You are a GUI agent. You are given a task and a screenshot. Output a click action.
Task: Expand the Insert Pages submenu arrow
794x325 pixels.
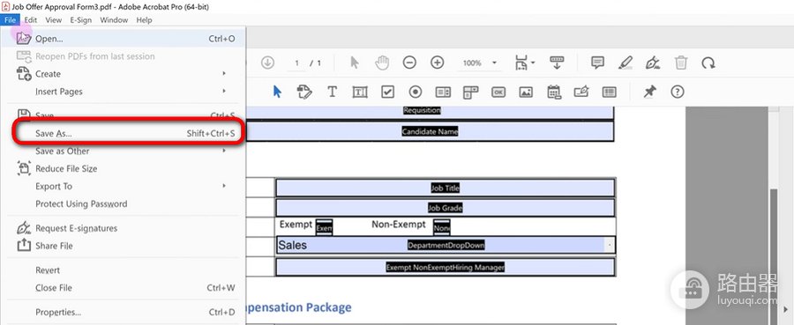click(224, 92)
